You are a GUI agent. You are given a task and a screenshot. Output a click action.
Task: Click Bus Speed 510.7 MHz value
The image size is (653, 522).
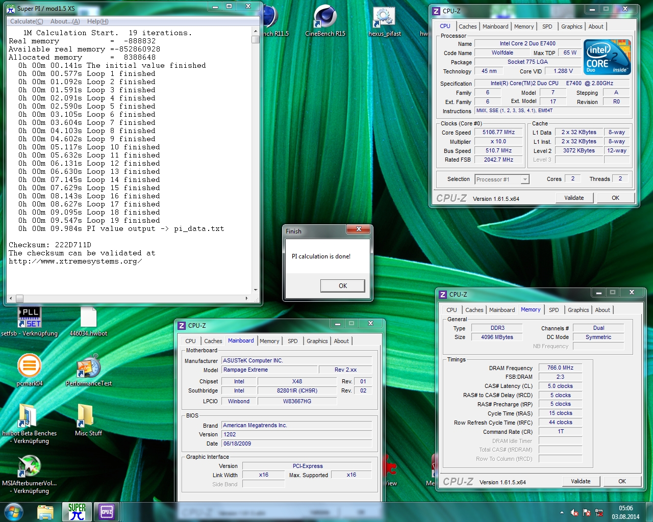498,151
